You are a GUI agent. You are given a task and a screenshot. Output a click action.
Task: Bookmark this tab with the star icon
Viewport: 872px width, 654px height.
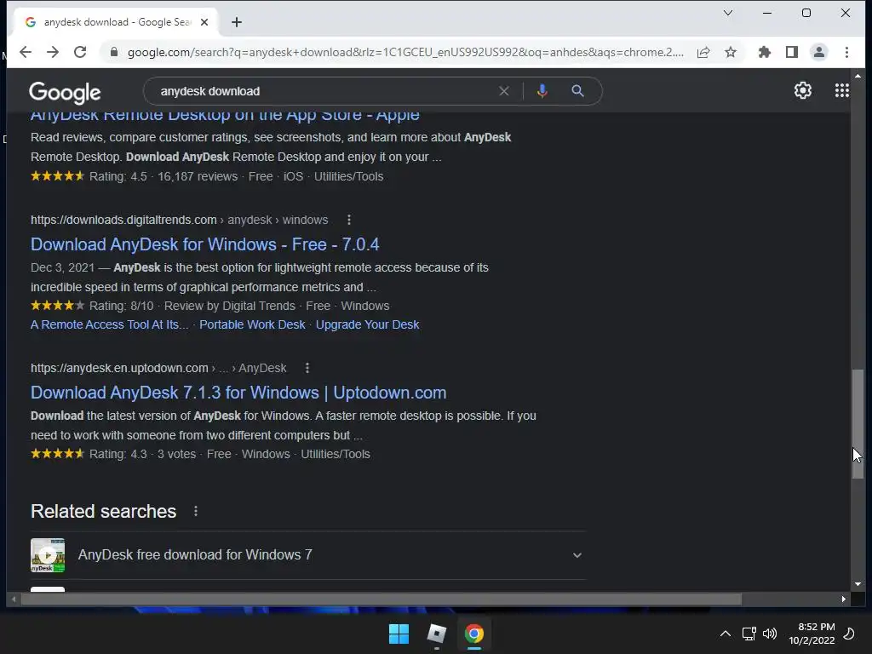(731, 52)
